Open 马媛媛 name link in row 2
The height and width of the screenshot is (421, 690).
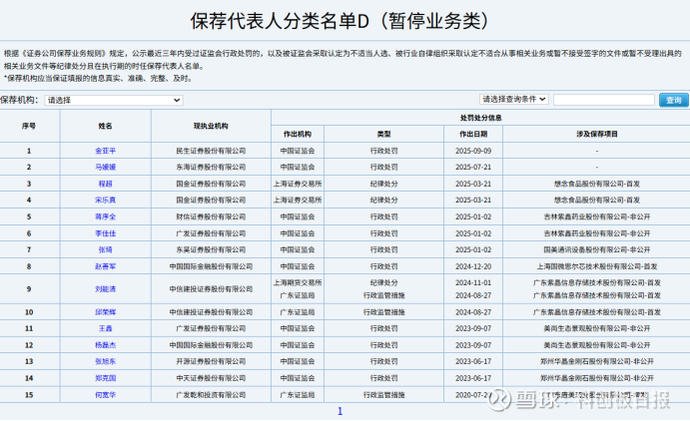point(105,167)
